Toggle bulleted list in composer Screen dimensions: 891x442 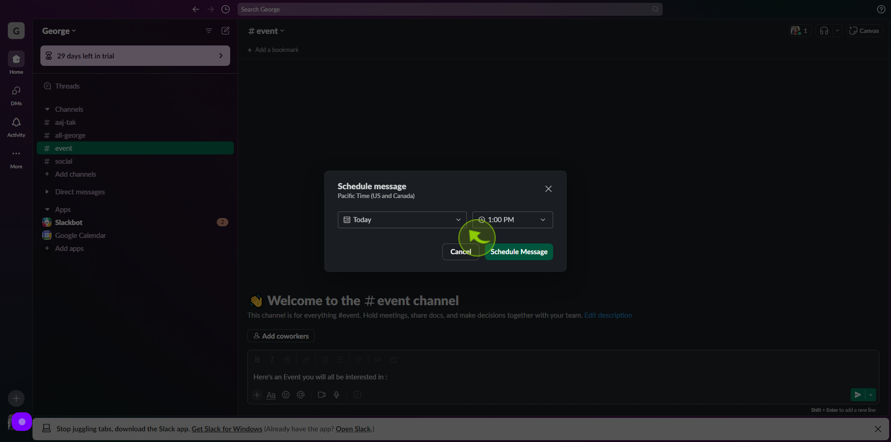[340, 360]
